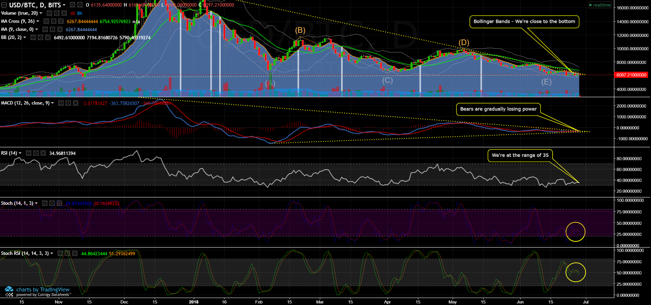Click the 16000.00000000 price axis label

pos(633,8)
